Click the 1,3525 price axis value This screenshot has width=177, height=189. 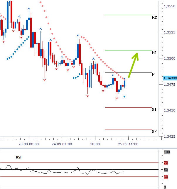point(170,32)
